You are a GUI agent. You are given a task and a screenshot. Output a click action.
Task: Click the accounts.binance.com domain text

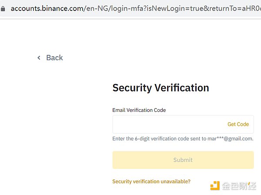point(46,8)
